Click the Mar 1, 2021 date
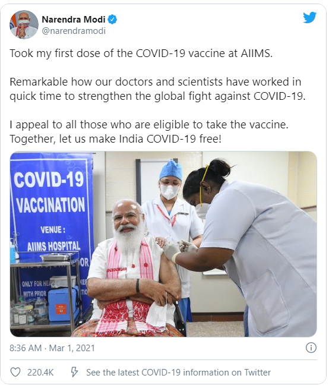This screenshot has width=329, height=388. pyautogui.click(x=72, y=348)
